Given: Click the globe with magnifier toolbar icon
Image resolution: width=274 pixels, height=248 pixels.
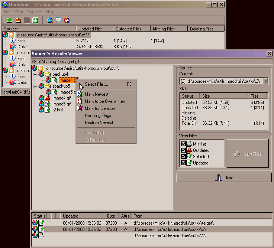Looking at the screenshot, I should (x=50, y=20).
